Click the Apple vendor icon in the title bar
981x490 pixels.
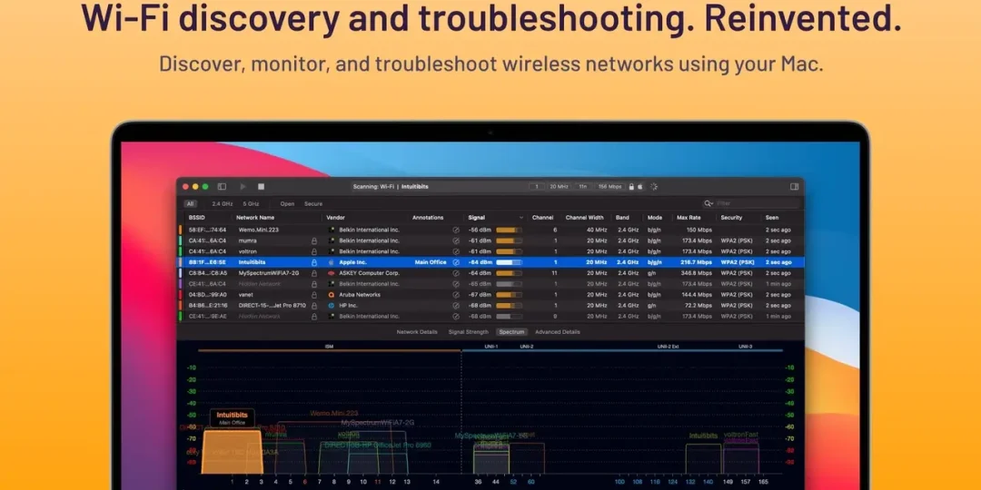(x=640, y=187)
